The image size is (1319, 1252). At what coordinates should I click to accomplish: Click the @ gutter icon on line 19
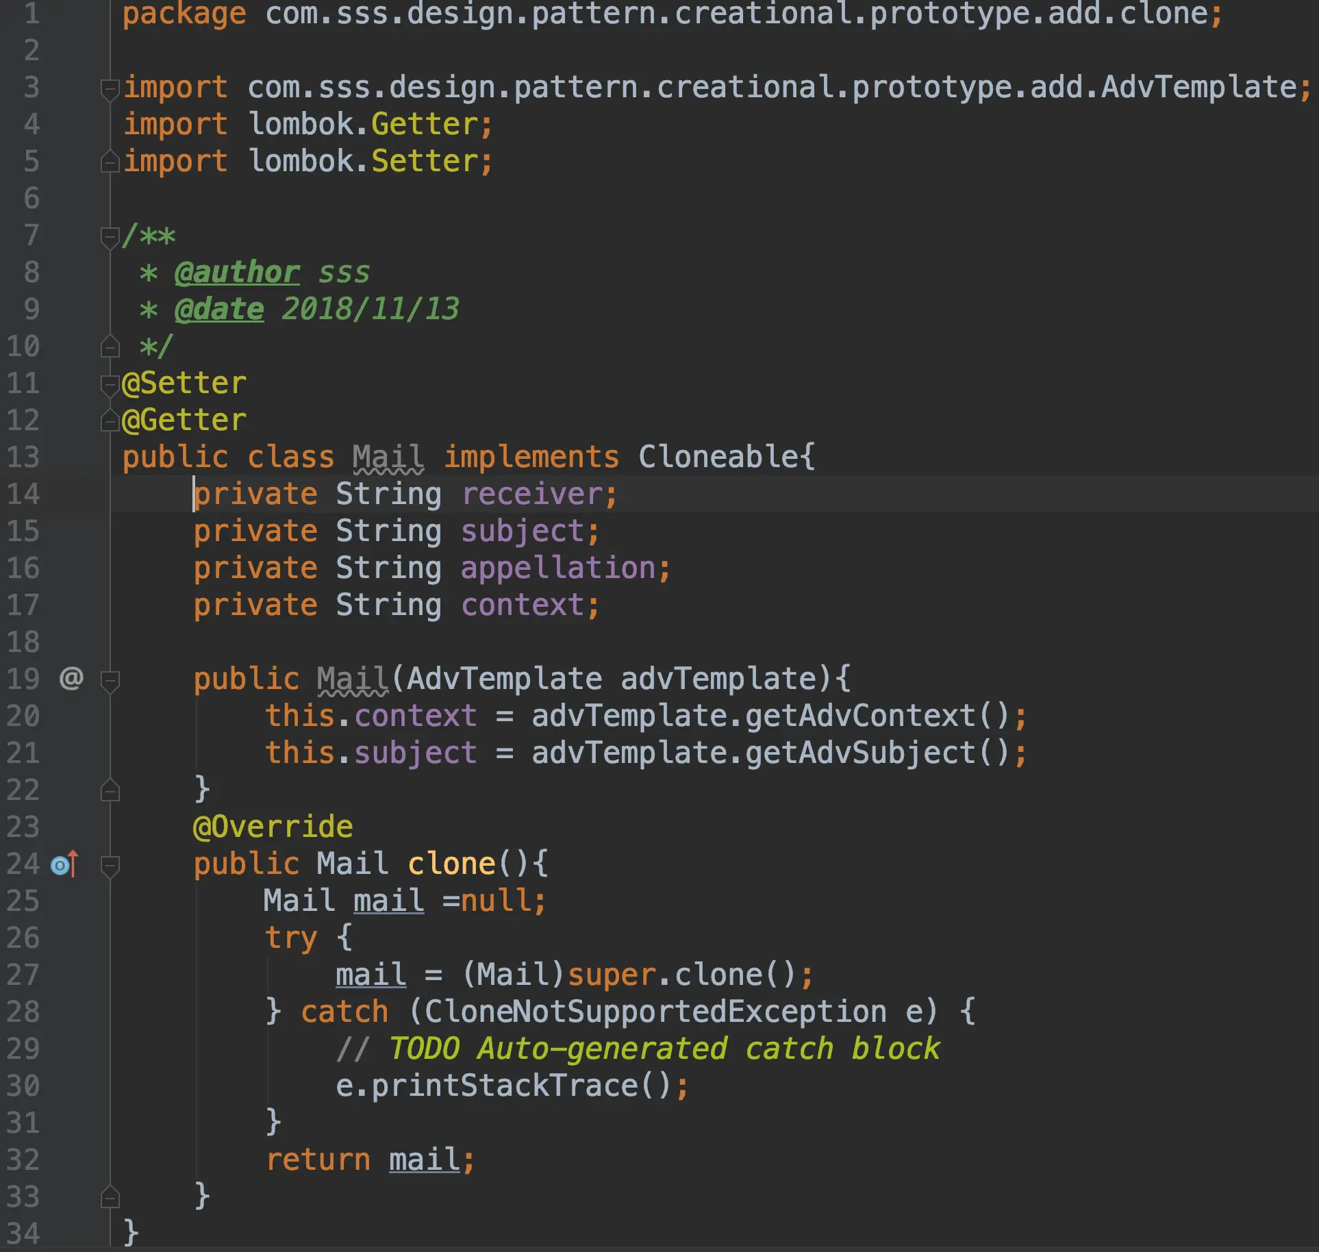[x=71, y=678]
